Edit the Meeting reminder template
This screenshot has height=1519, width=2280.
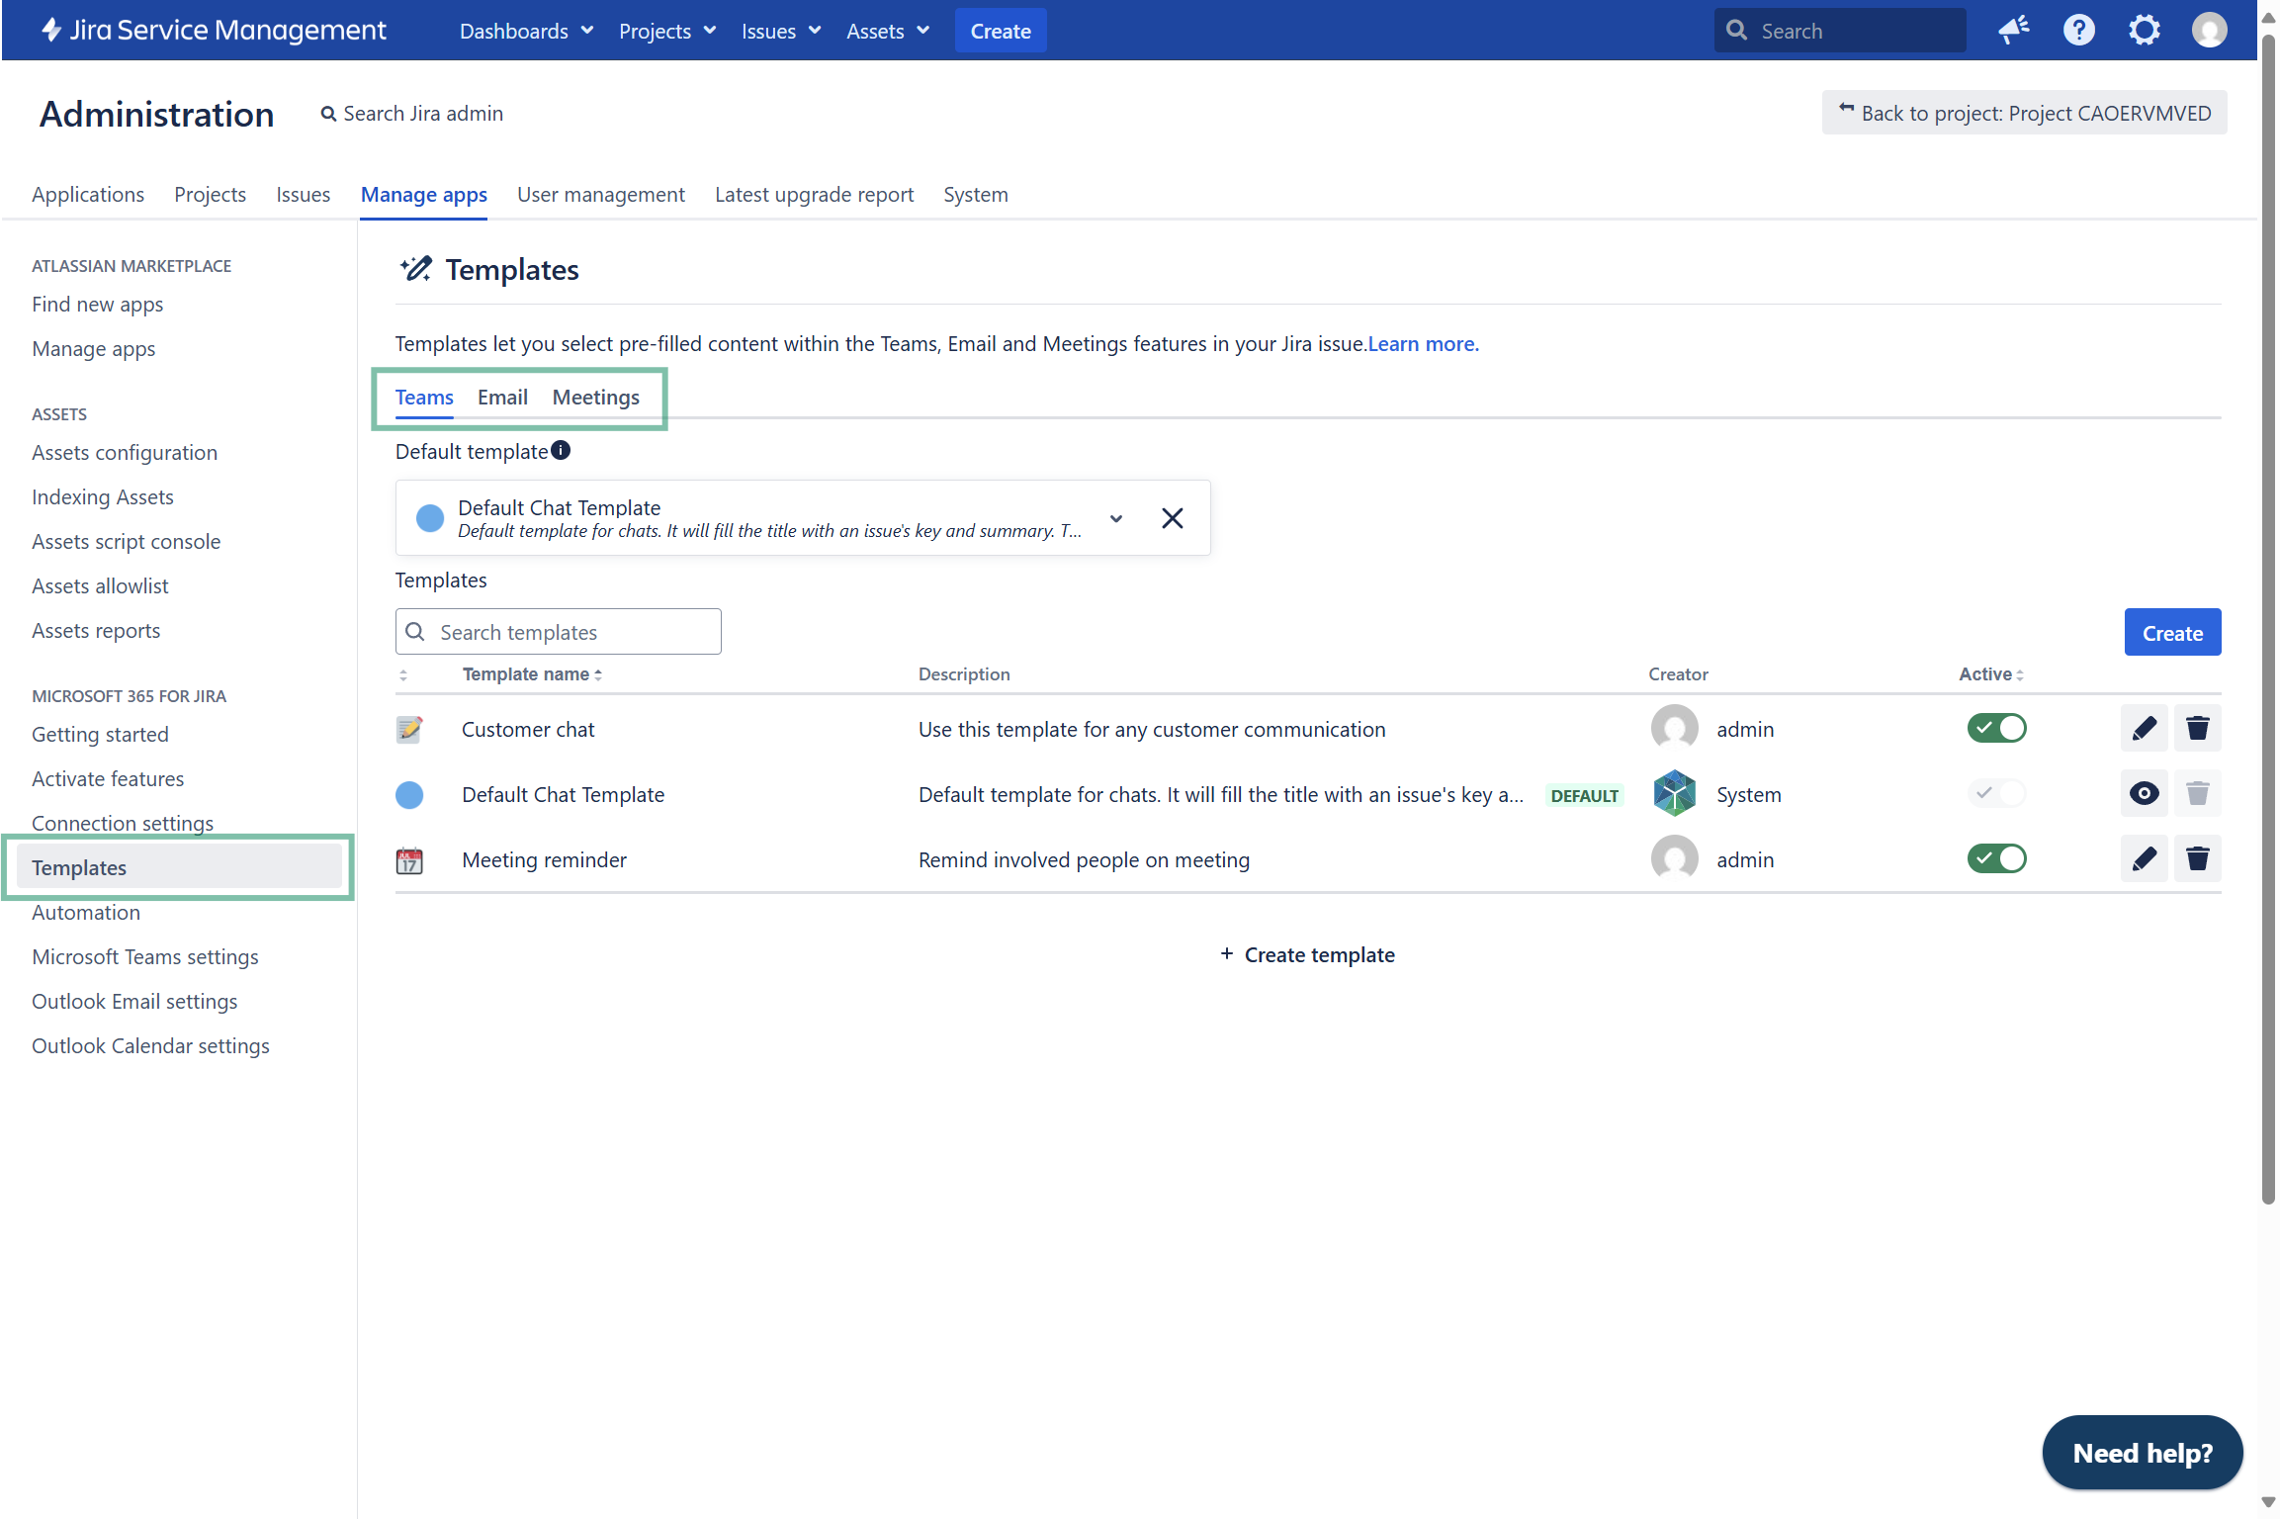2144,859
